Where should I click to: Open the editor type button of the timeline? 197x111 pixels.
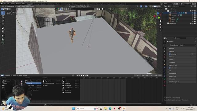(2, 75)
